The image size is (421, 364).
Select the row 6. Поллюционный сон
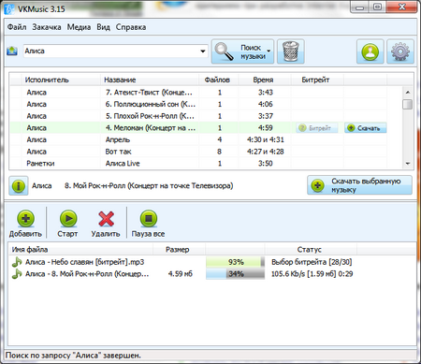(198, 104)
